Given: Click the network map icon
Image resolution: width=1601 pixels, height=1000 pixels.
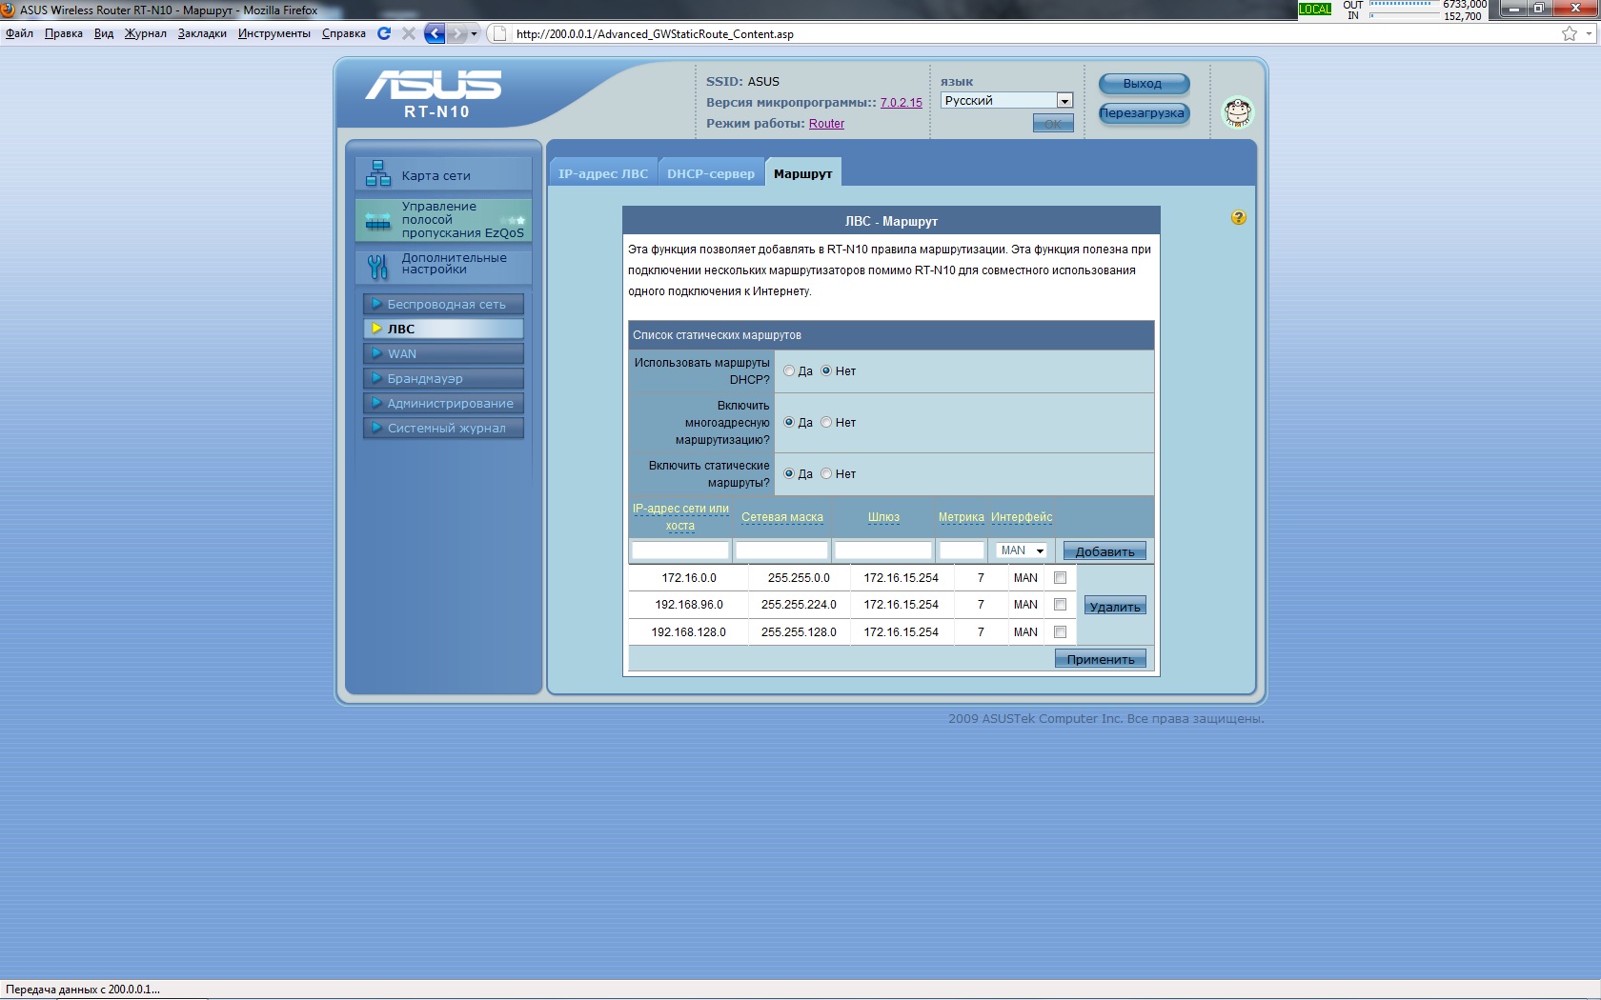Looking at the screenshot, I should pos(378,173).
